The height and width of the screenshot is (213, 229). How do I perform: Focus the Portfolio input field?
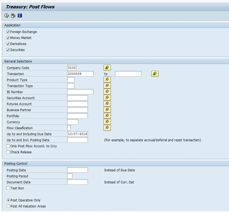(x=77, y=116)
